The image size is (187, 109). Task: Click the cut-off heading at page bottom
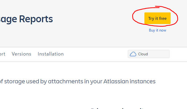[x=116, y=108]
